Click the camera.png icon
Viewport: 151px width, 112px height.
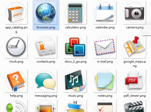click(134, 13)
